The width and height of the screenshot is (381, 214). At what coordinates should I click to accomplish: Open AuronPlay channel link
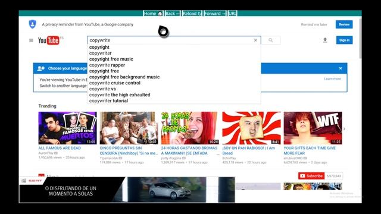(x=46, y=153)
